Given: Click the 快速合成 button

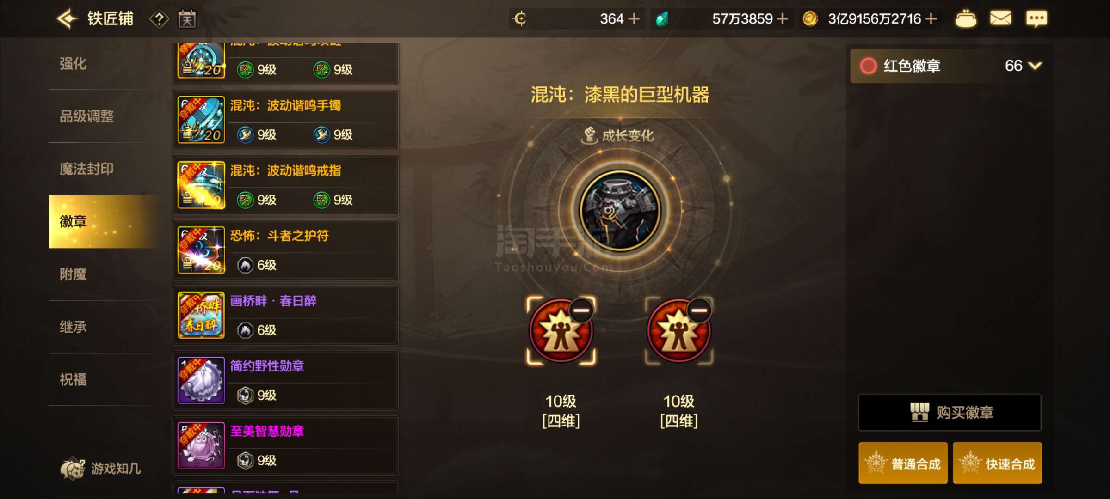Looking at the screenshot, I should [998, 463].
